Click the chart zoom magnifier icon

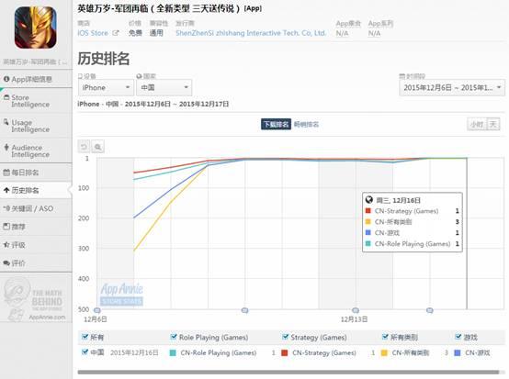tap(97, 147)
